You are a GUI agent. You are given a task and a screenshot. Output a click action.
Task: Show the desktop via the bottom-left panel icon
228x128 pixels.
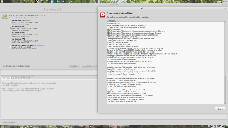(3, 126)
